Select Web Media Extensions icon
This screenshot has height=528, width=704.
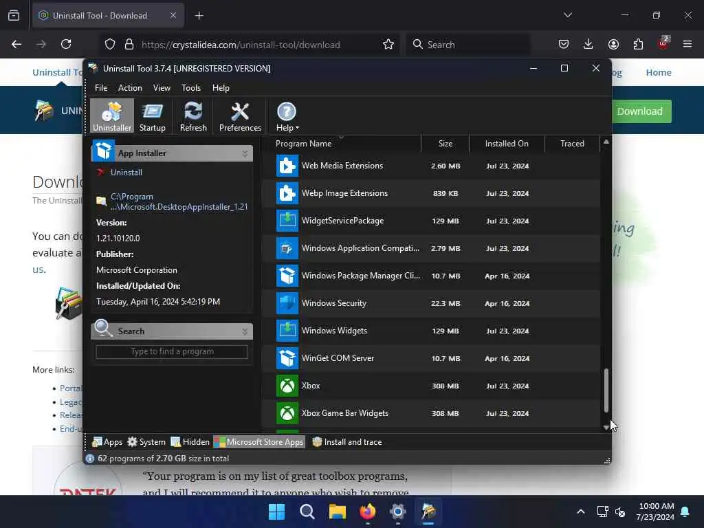coord(287,166)
